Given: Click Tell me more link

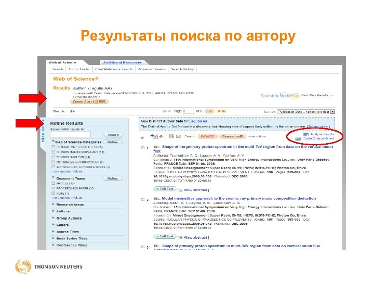Looking at the screenshot, I should point(318,126).
